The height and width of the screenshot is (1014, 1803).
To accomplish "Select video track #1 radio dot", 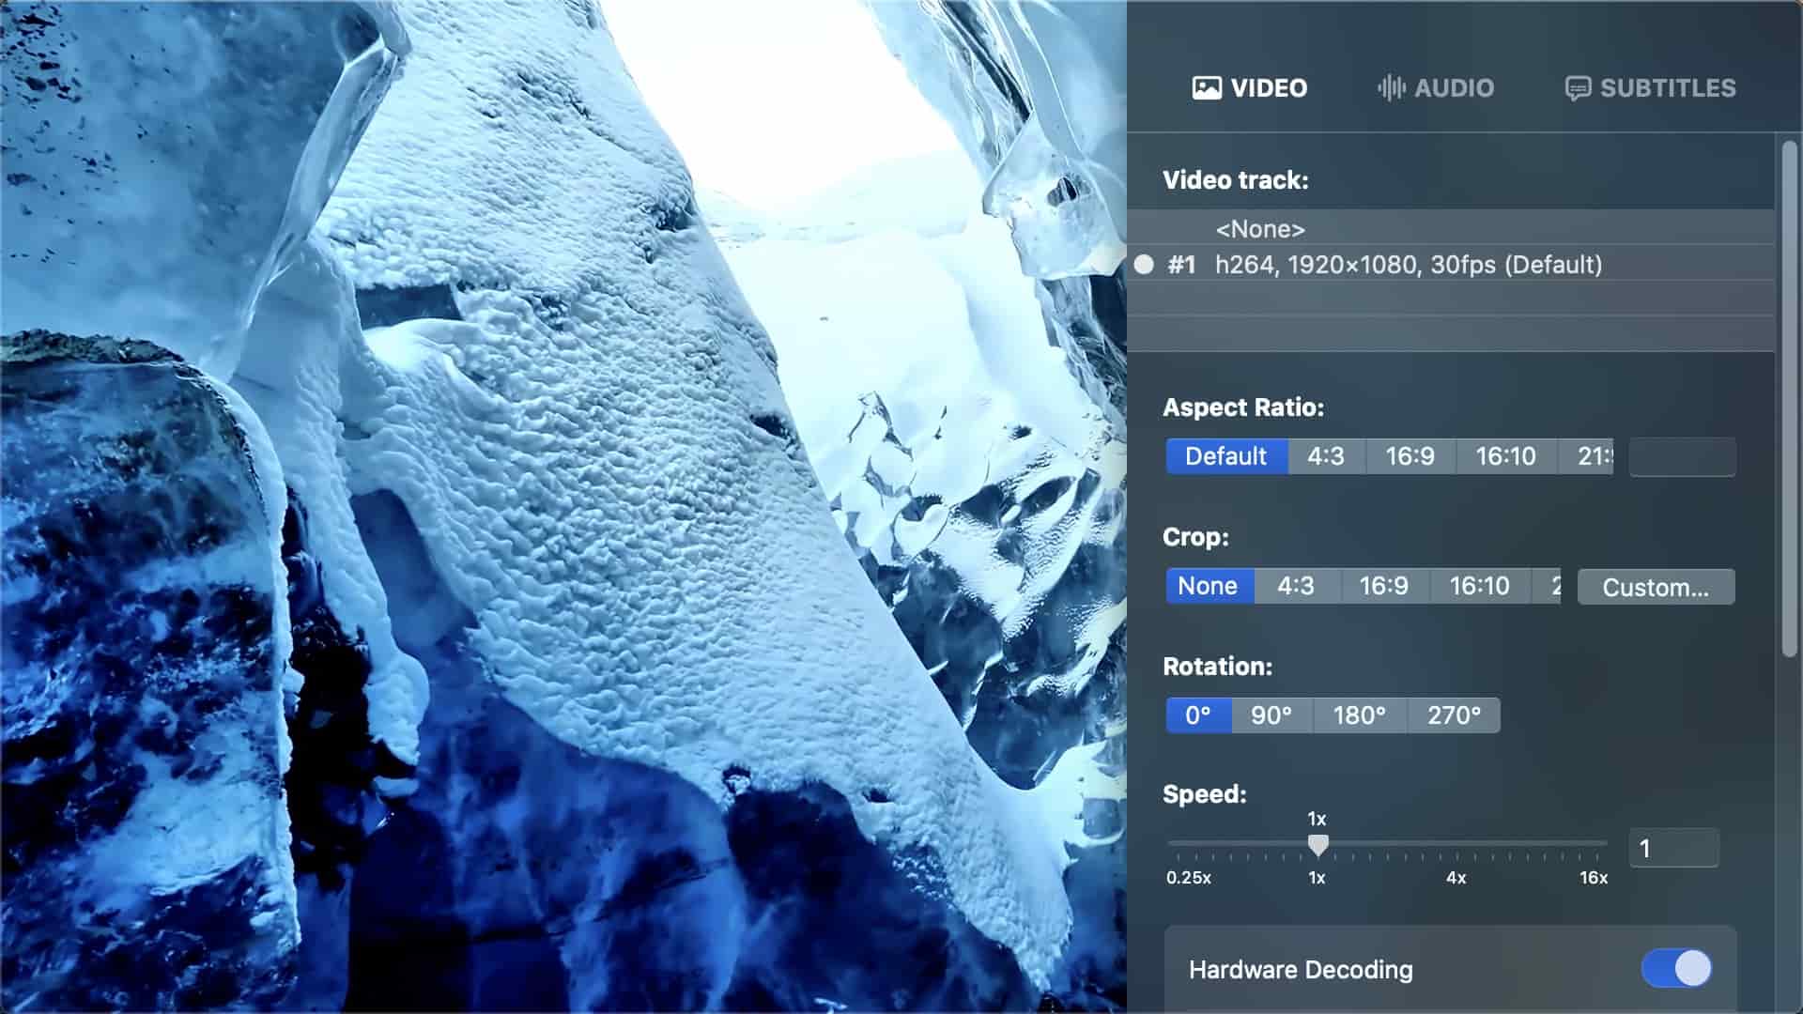I will [x=1144, y=265].
